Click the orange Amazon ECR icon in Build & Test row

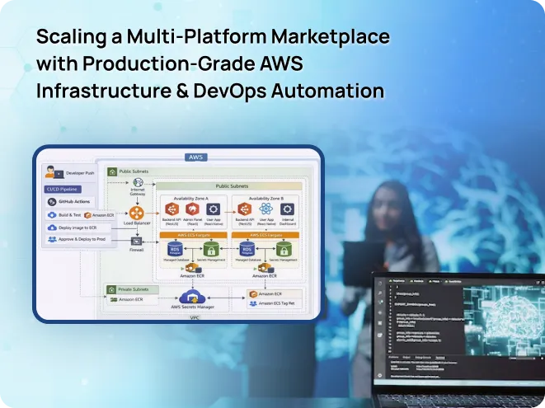(x=87, y=215)
